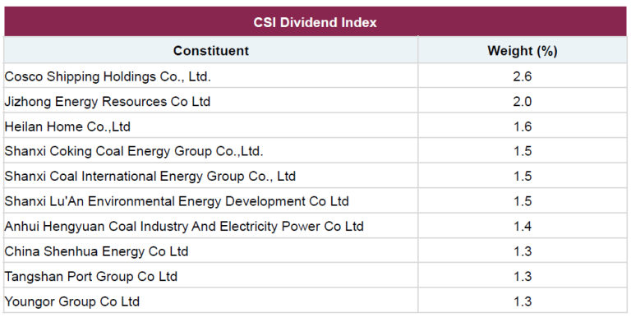
Task: Select the Shanxi Coking Coal Energy Group cell
Action: (x=211, y=151)
